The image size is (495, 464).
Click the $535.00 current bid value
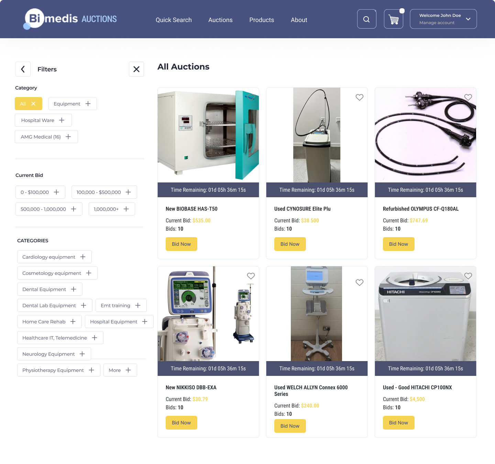click(x=201, y=221)
